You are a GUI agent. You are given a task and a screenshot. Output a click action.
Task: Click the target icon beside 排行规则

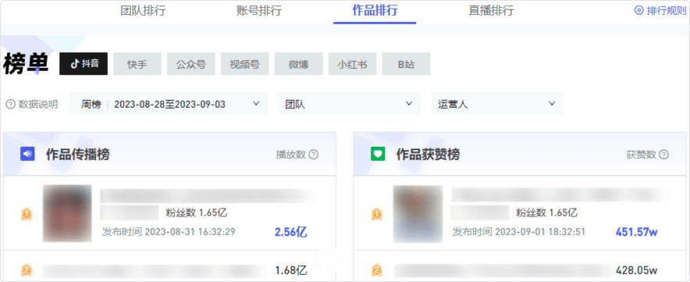[638, 11]
